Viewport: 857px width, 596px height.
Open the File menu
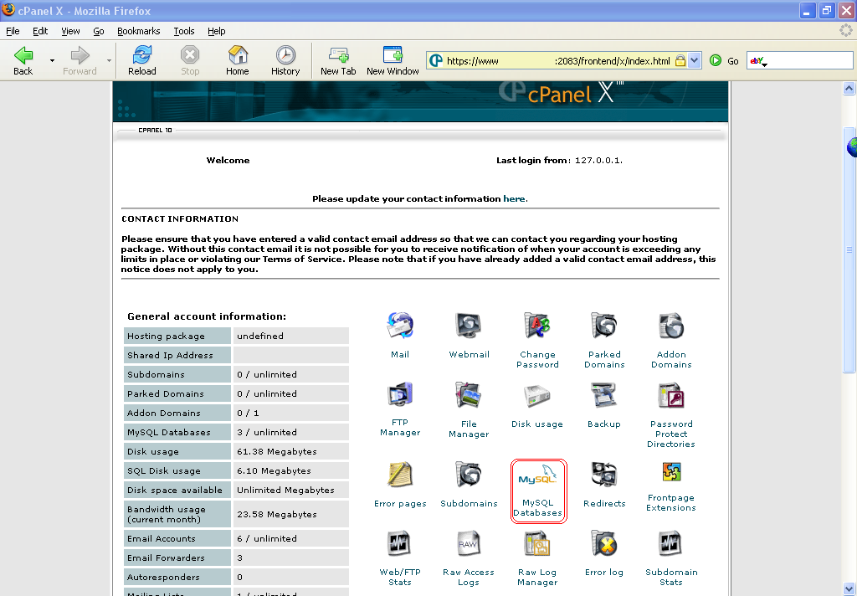(13, 31)
